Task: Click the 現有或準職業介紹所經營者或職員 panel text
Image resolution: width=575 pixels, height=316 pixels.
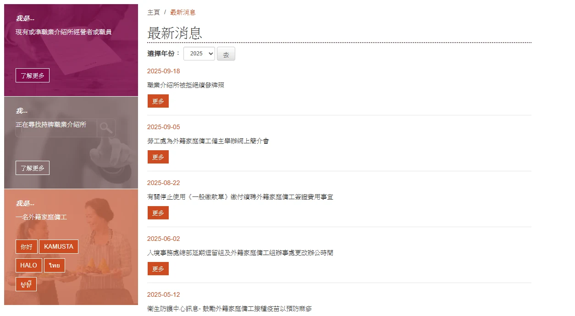Action: click(64, 32)
